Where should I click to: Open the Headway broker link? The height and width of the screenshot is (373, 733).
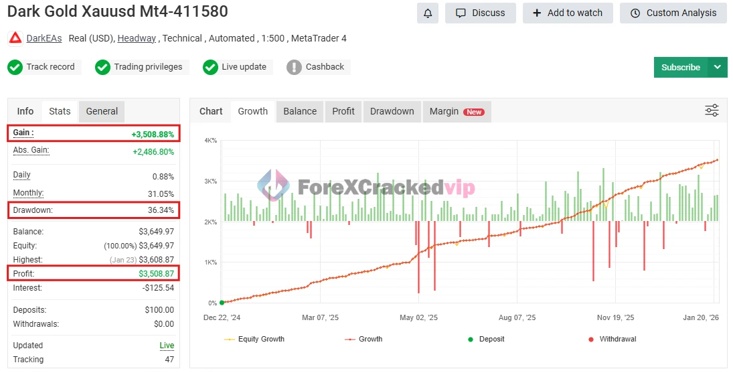(137, 38)
